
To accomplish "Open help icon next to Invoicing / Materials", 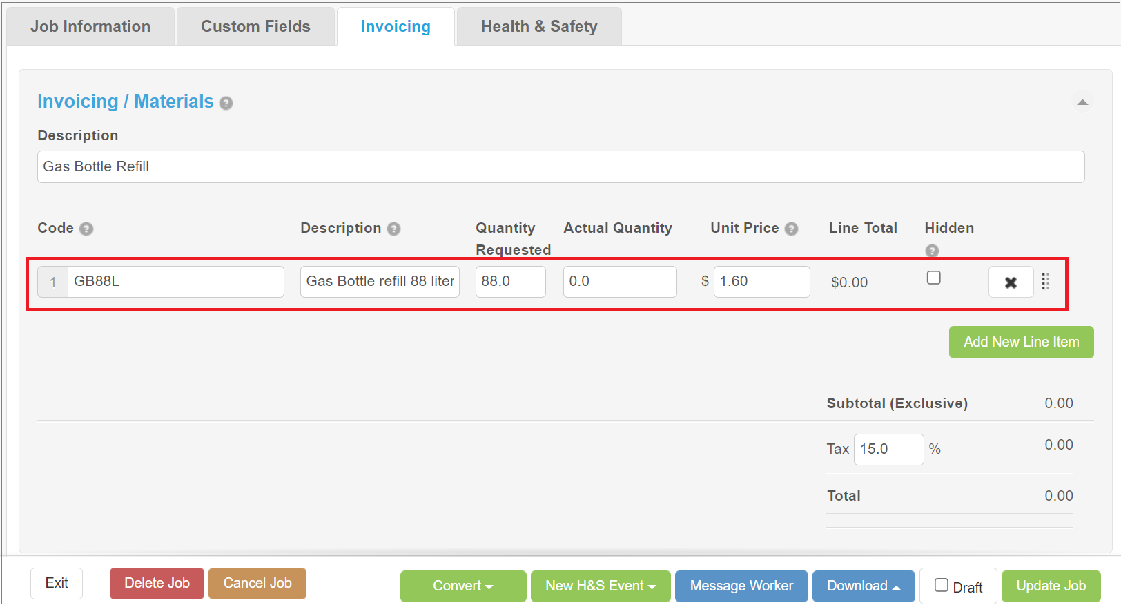I will click(x=226, y=103).
